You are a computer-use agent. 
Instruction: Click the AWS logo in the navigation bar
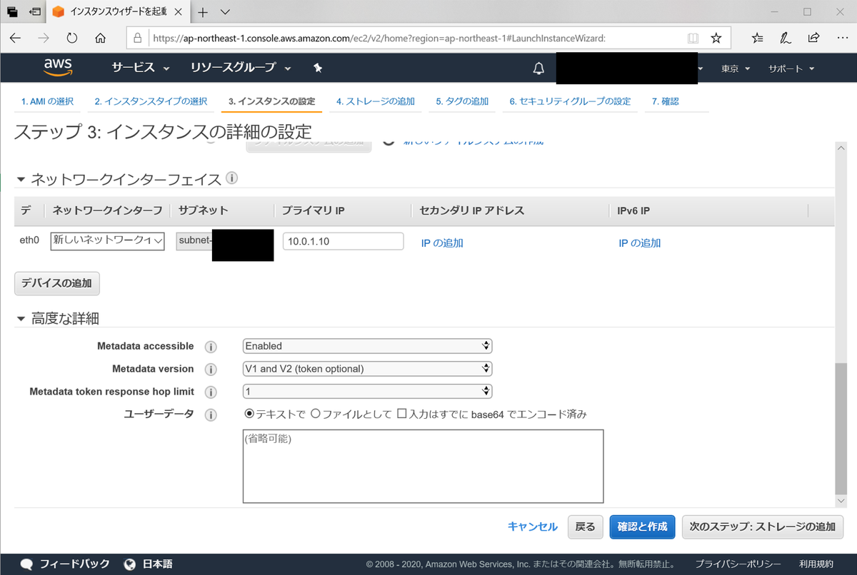[57, 68]
